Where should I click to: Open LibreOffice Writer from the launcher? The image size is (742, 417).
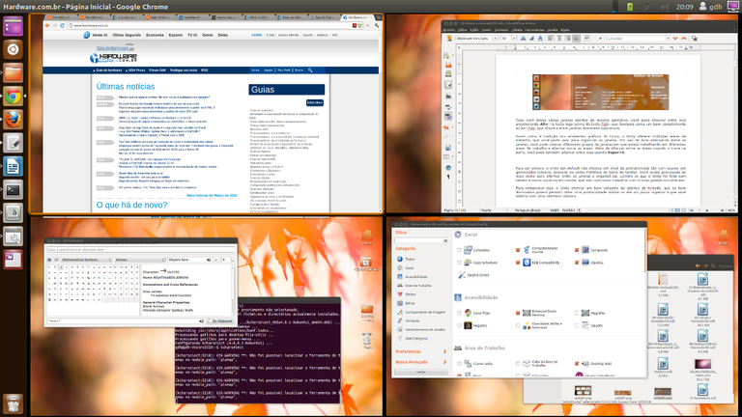pyautogui.click(x=14, y=167)
